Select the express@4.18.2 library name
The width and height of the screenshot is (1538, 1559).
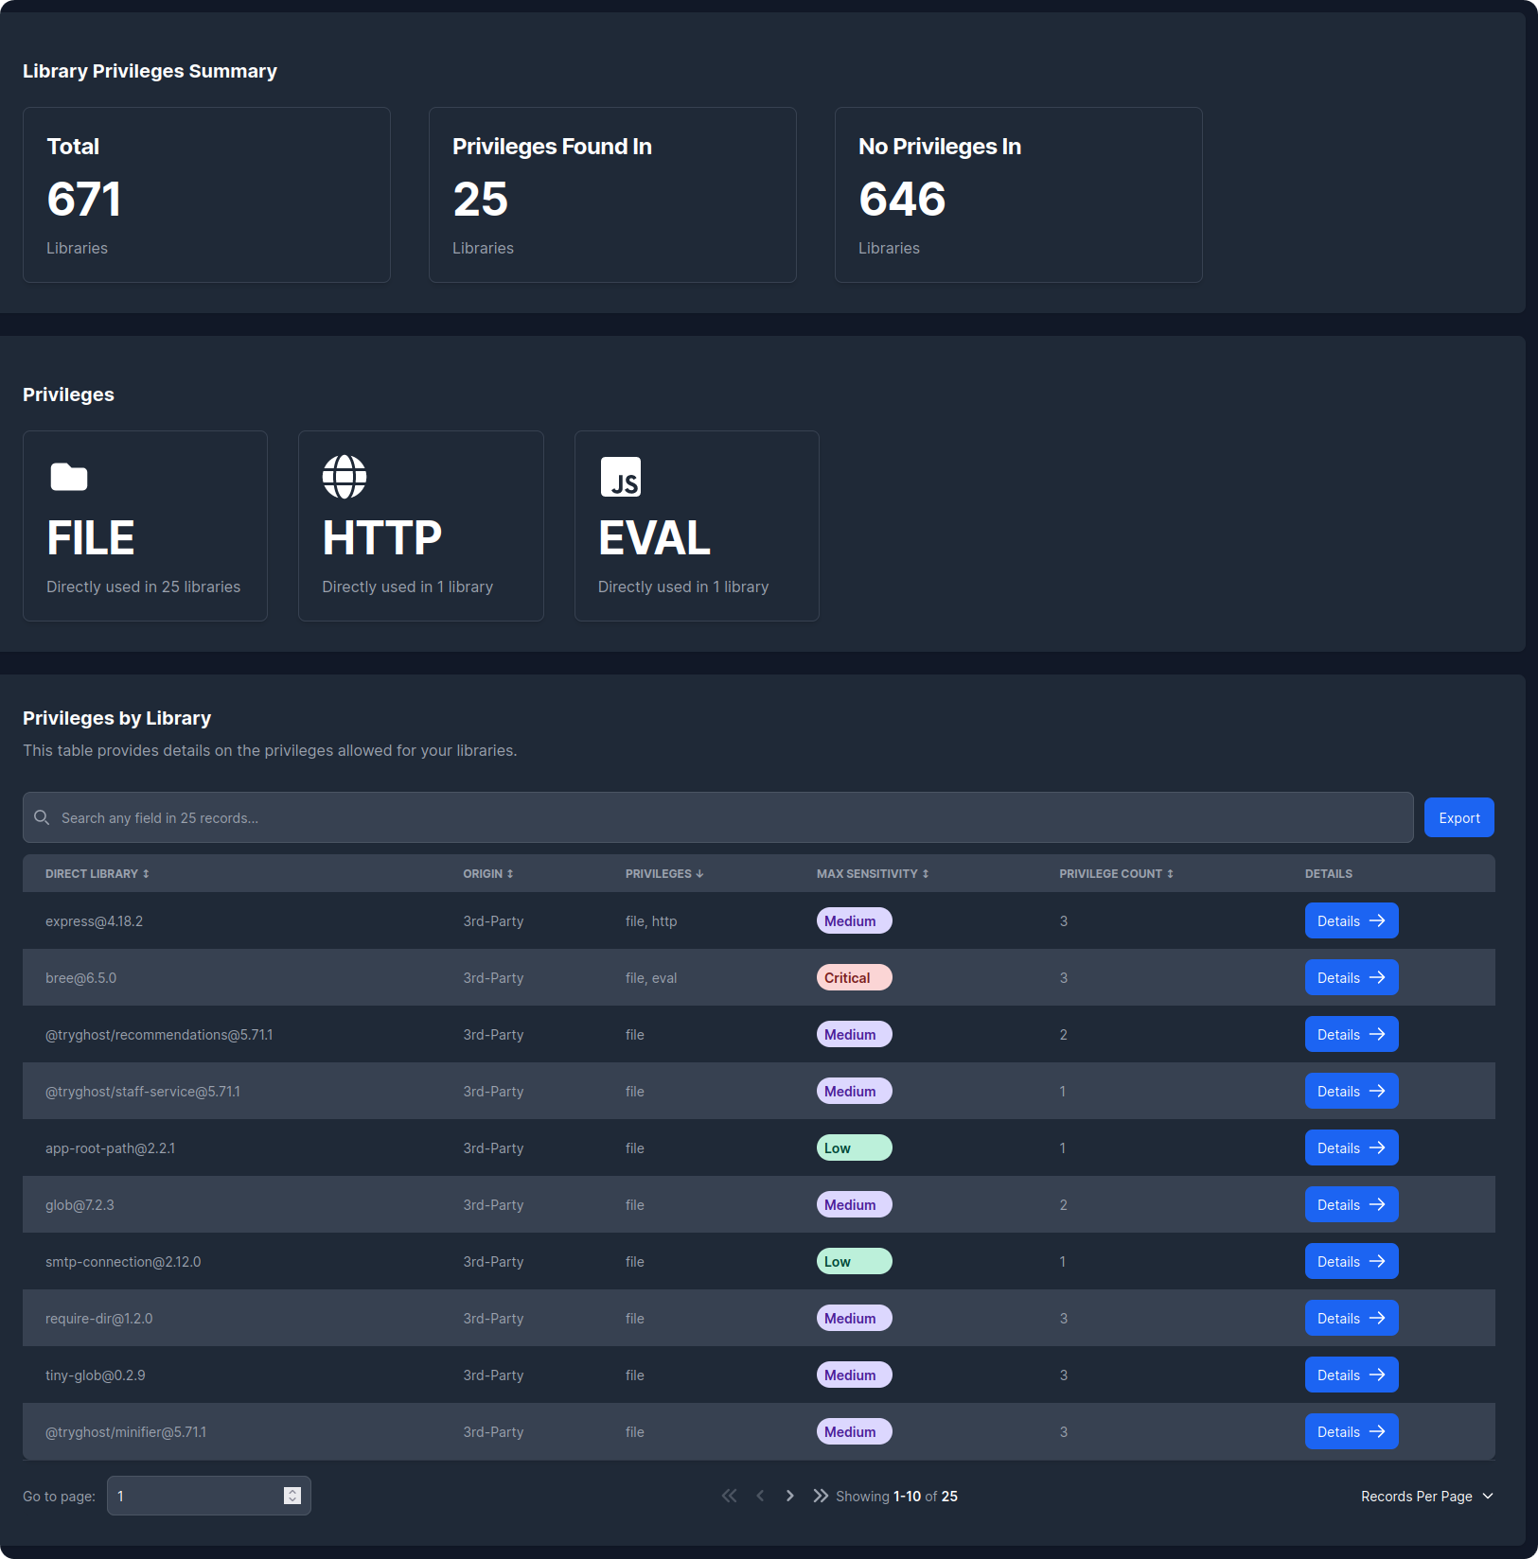pyautogui.click(x=94, y=920)
